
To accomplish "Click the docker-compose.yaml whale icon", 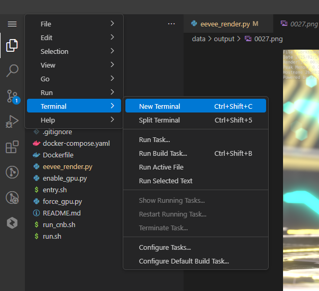I will [x=37, y=143].
